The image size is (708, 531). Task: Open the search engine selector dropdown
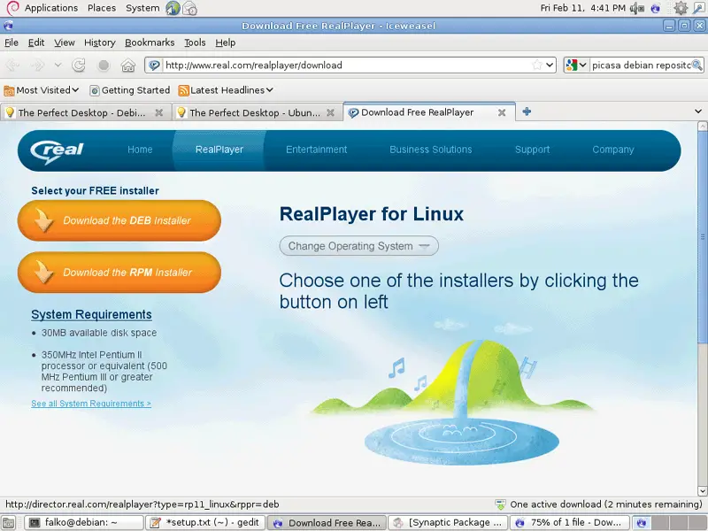tap(576, 65)
